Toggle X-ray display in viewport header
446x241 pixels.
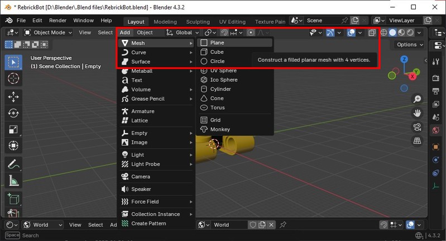(372, 33)
